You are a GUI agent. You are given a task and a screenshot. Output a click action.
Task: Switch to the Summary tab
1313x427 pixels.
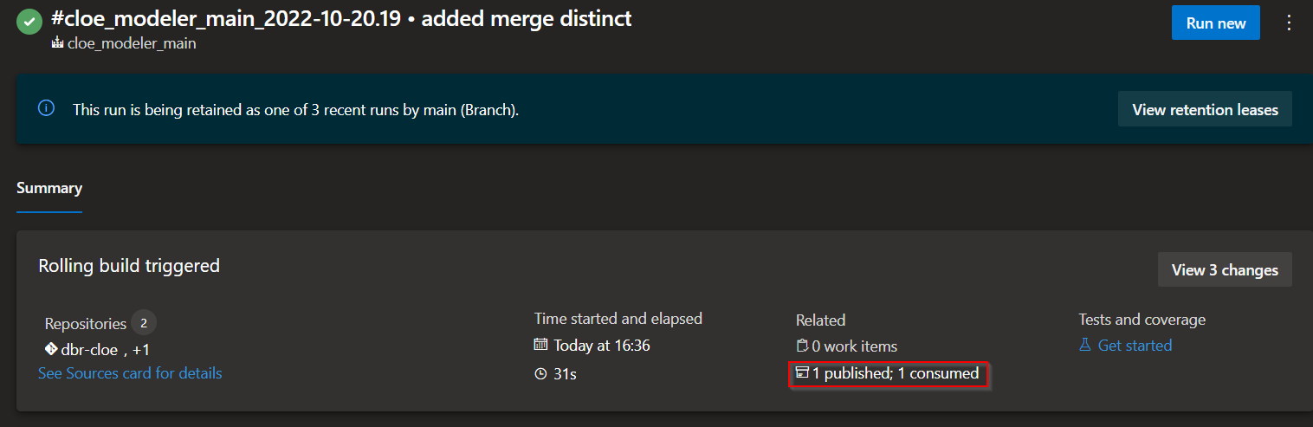click(x=49, y=188)
